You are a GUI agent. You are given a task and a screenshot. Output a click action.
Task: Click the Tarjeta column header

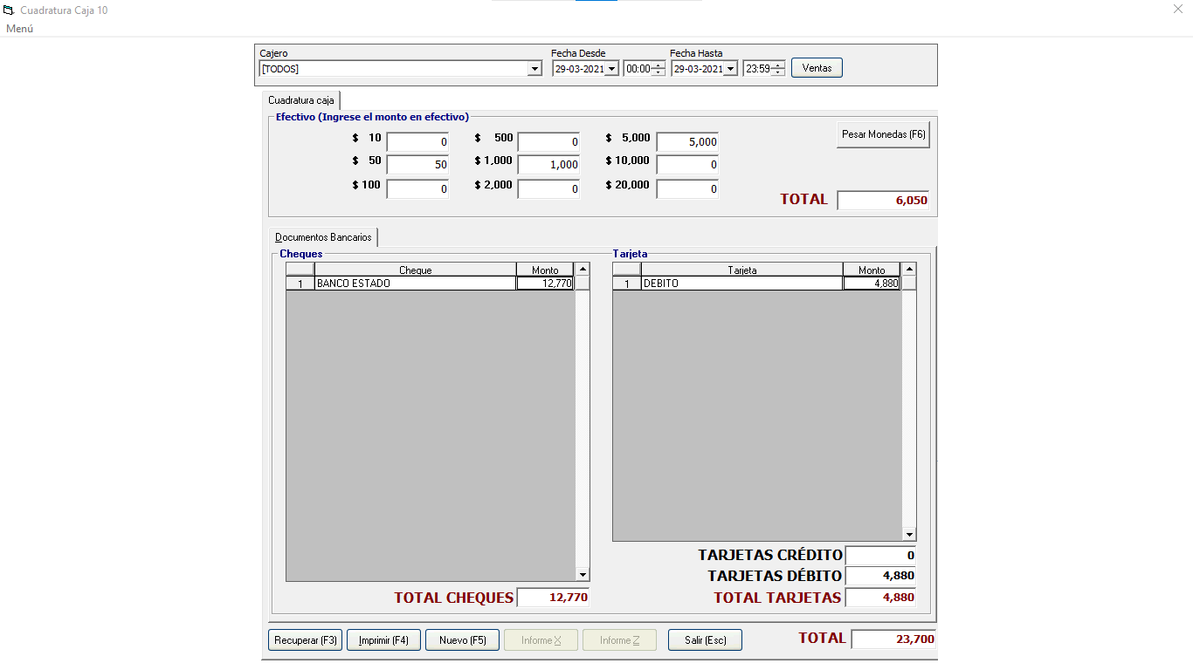pos(742,270)
